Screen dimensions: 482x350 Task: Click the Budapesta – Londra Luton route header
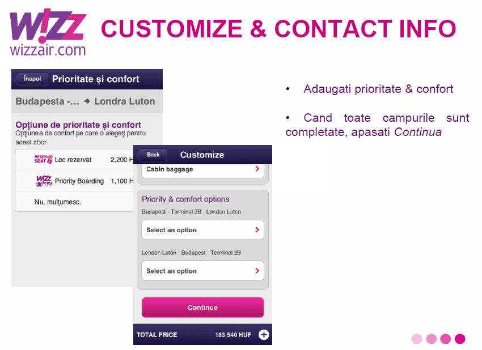pyautogui.click(x=85, y=102)
